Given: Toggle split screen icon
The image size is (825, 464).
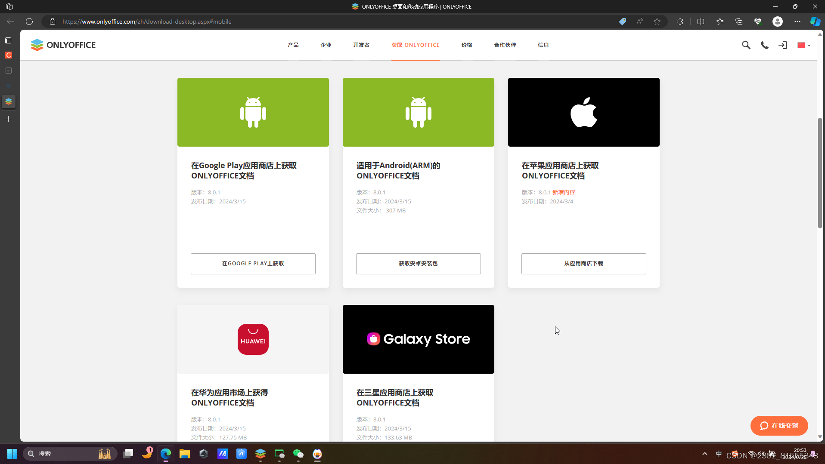Looking at the screenshot, I should click(701, 22).
